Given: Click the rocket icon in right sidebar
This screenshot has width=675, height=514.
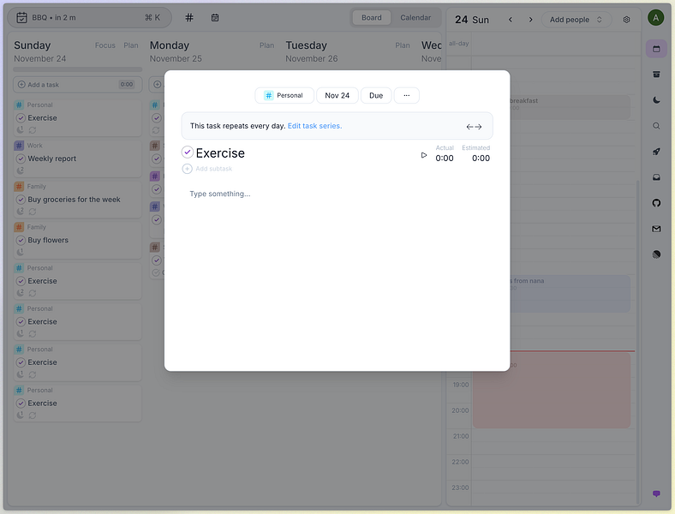Looking at the screenshot, I should coord(656,152).
